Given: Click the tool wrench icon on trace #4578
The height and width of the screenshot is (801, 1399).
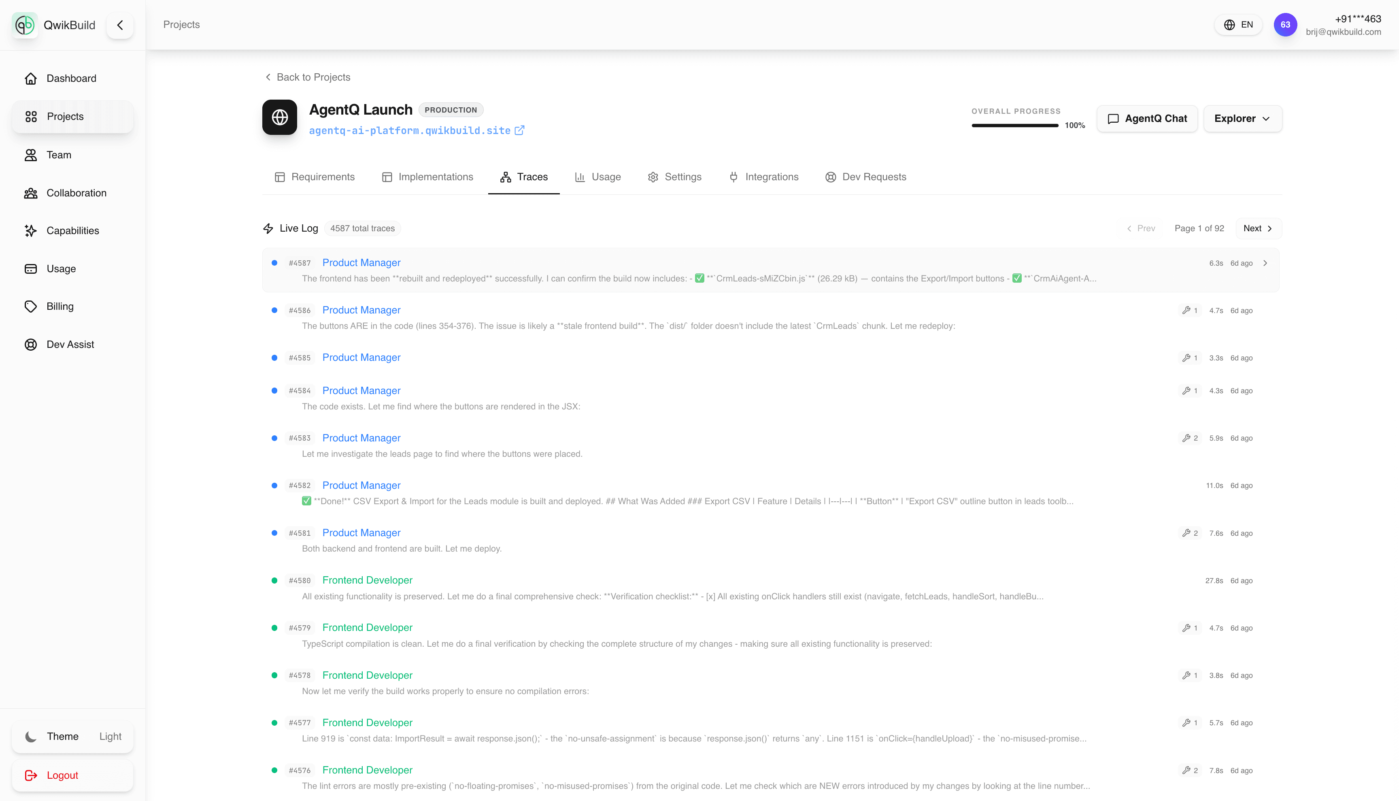Looking at the screenshot, I should (1187, 675).
